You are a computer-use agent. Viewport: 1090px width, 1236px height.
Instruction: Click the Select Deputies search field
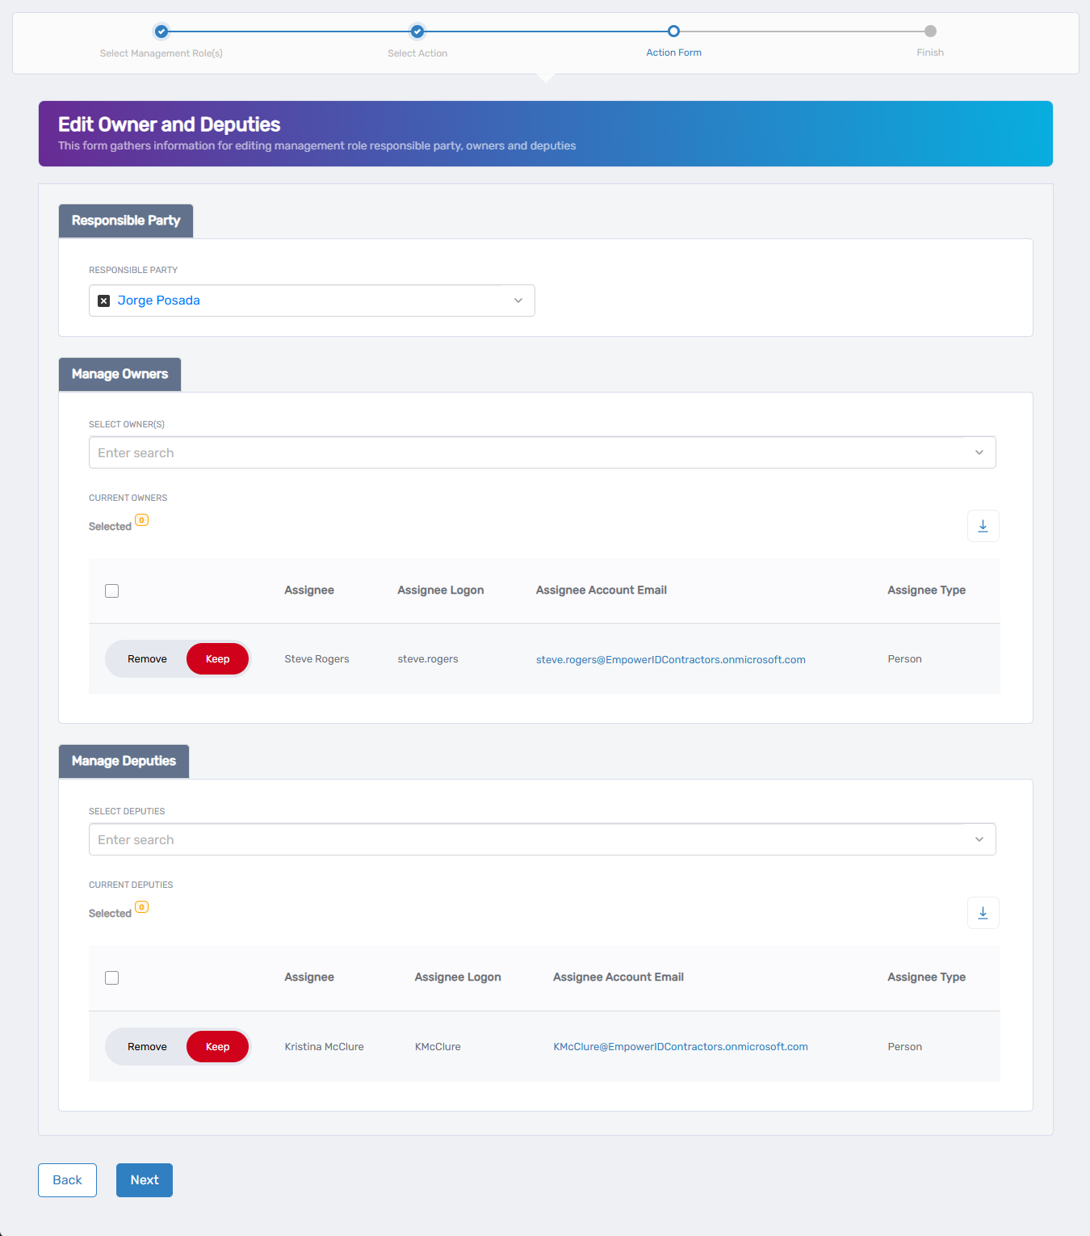(525, 839)
